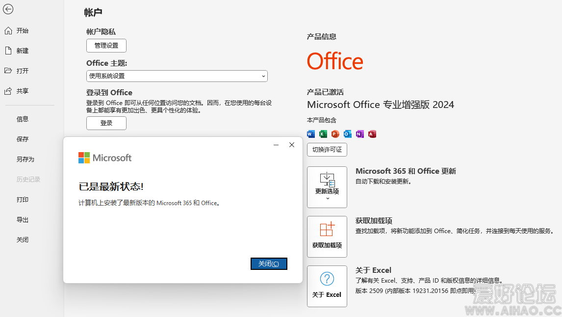Click the PowerPoint app icon
The width and height of the screenshot is (562, 317).
click(335, 134)
